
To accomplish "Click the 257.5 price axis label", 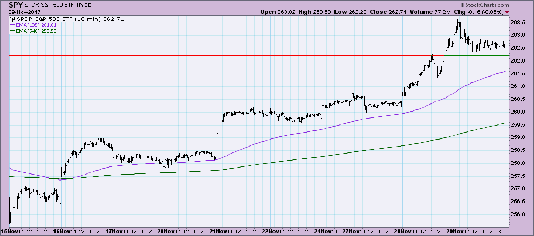I will click(517, 176).
